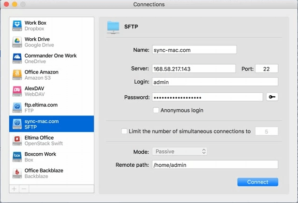Select the Office Amazon connection name
Screen dimensions: 298x203
click(x=42, y=72)
